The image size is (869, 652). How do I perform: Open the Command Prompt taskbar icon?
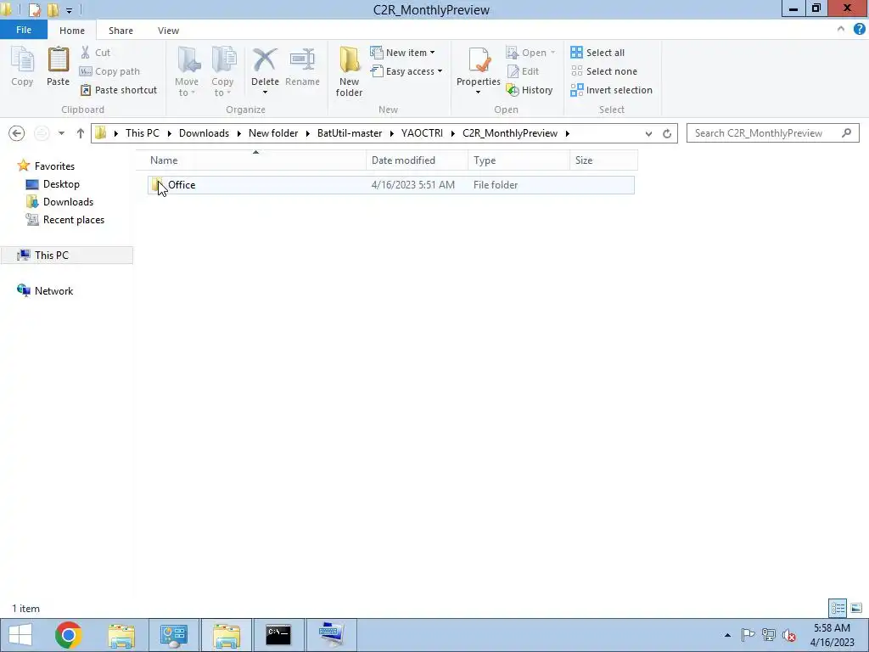278,635
